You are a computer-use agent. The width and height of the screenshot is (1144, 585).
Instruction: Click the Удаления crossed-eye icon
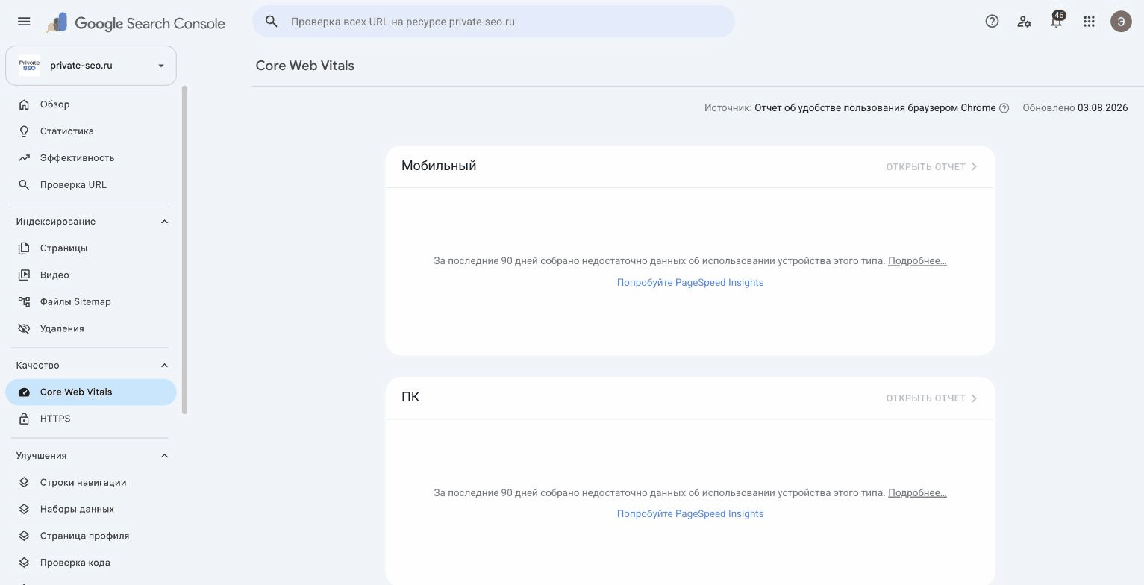tap(24, 329)
